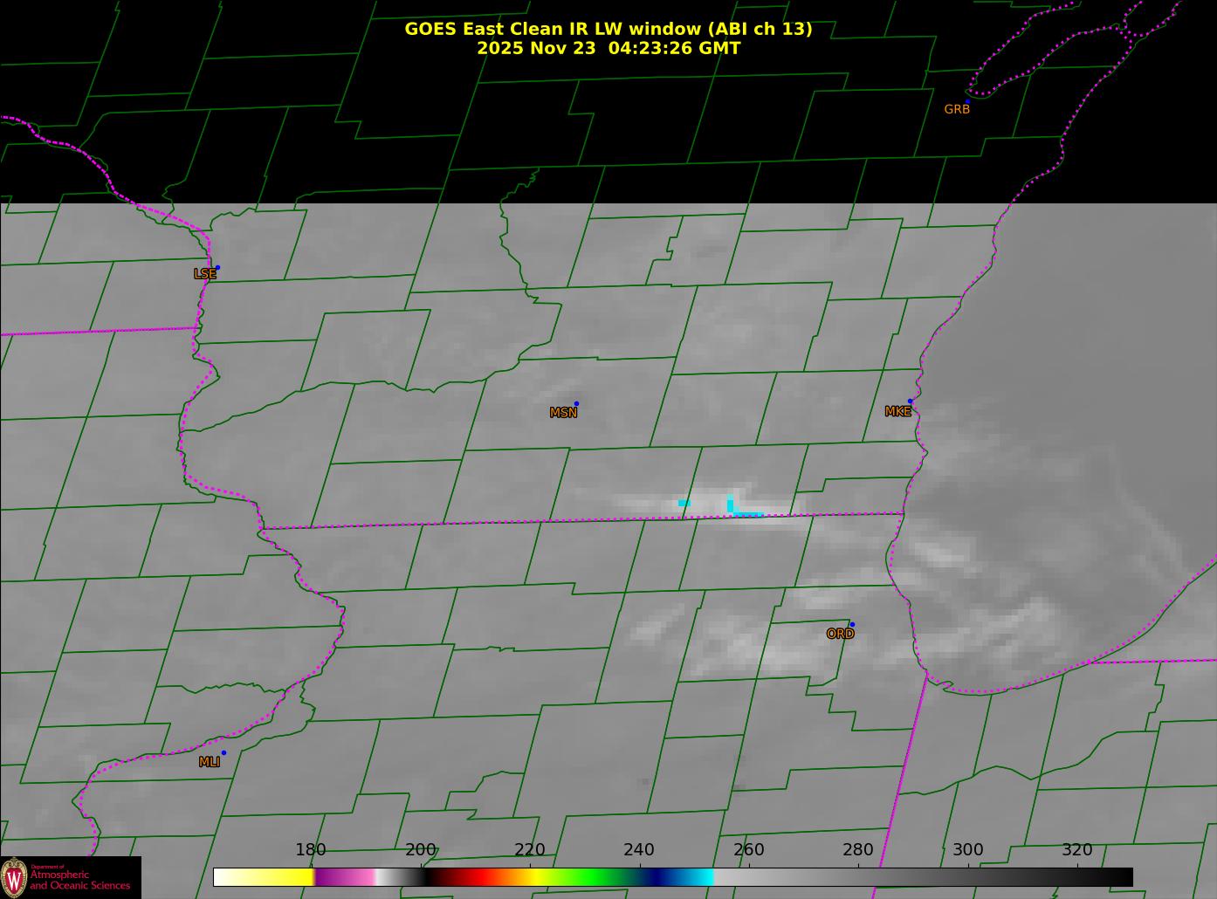
Task: Click the 260 colorbar label
Action: coord(748,850)
